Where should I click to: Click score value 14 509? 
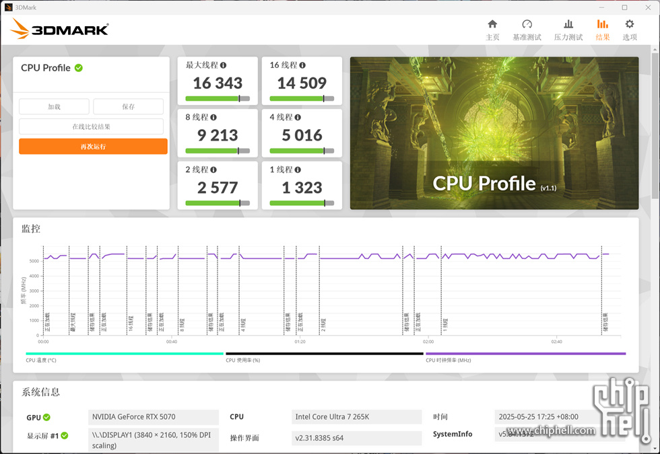(x=302, y=83)
